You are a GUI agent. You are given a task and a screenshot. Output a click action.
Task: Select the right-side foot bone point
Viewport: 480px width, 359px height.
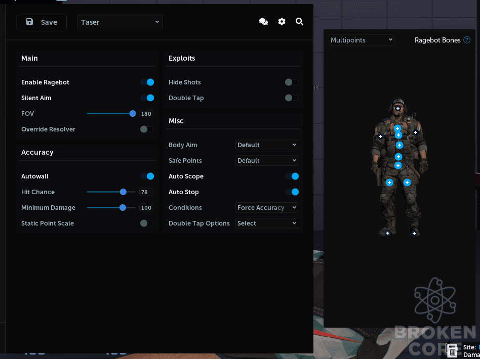pos(414,234)
